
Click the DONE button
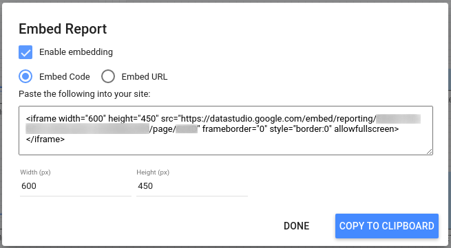click(297, 226)
